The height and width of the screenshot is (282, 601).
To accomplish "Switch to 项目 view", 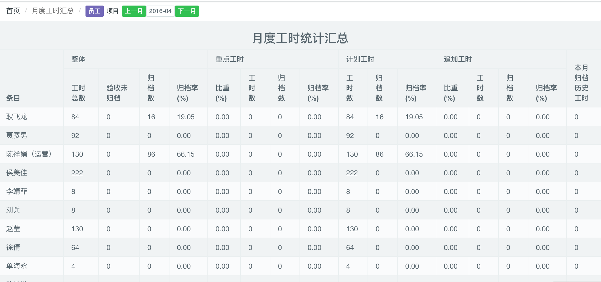I will [113, 11].
